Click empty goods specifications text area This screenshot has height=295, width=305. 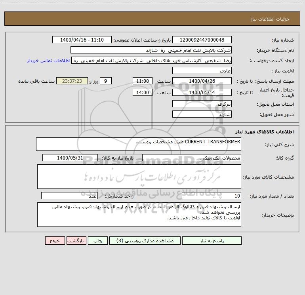(x=139, y=177)
